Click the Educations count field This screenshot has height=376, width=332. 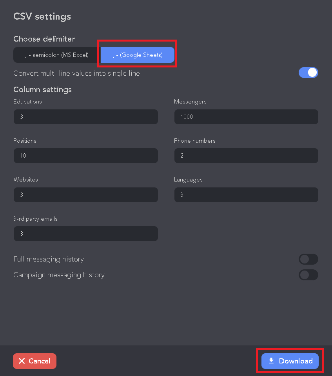(85, 117)
